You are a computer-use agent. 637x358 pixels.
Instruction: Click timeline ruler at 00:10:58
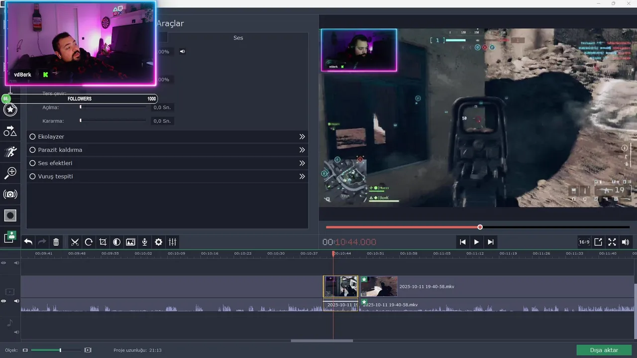[409, 254]
